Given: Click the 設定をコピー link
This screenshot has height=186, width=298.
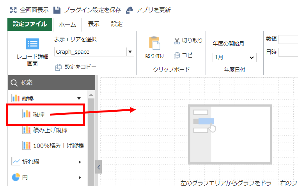Looking at the screenshot, I should [81, 67].
